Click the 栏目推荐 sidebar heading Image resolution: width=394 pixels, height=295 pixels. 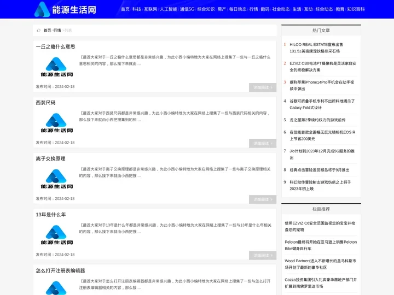click(x=321, y=209)
